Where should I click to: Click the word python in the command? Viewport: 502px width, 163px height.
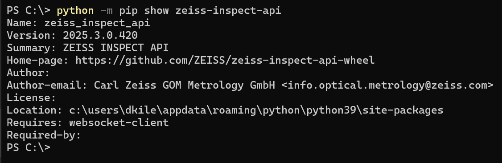pos(75,11)
